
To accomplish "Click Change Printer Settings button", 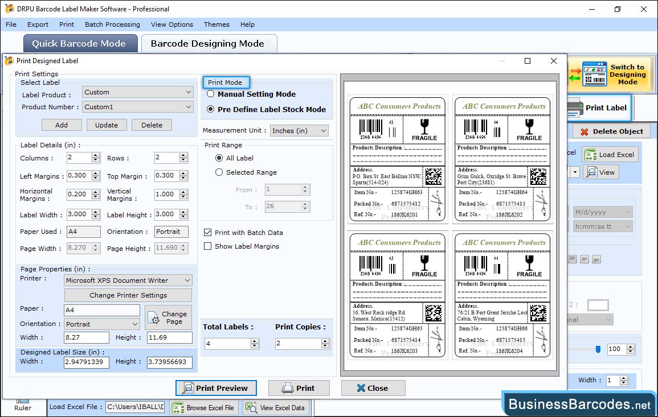I will pos(128,295).
